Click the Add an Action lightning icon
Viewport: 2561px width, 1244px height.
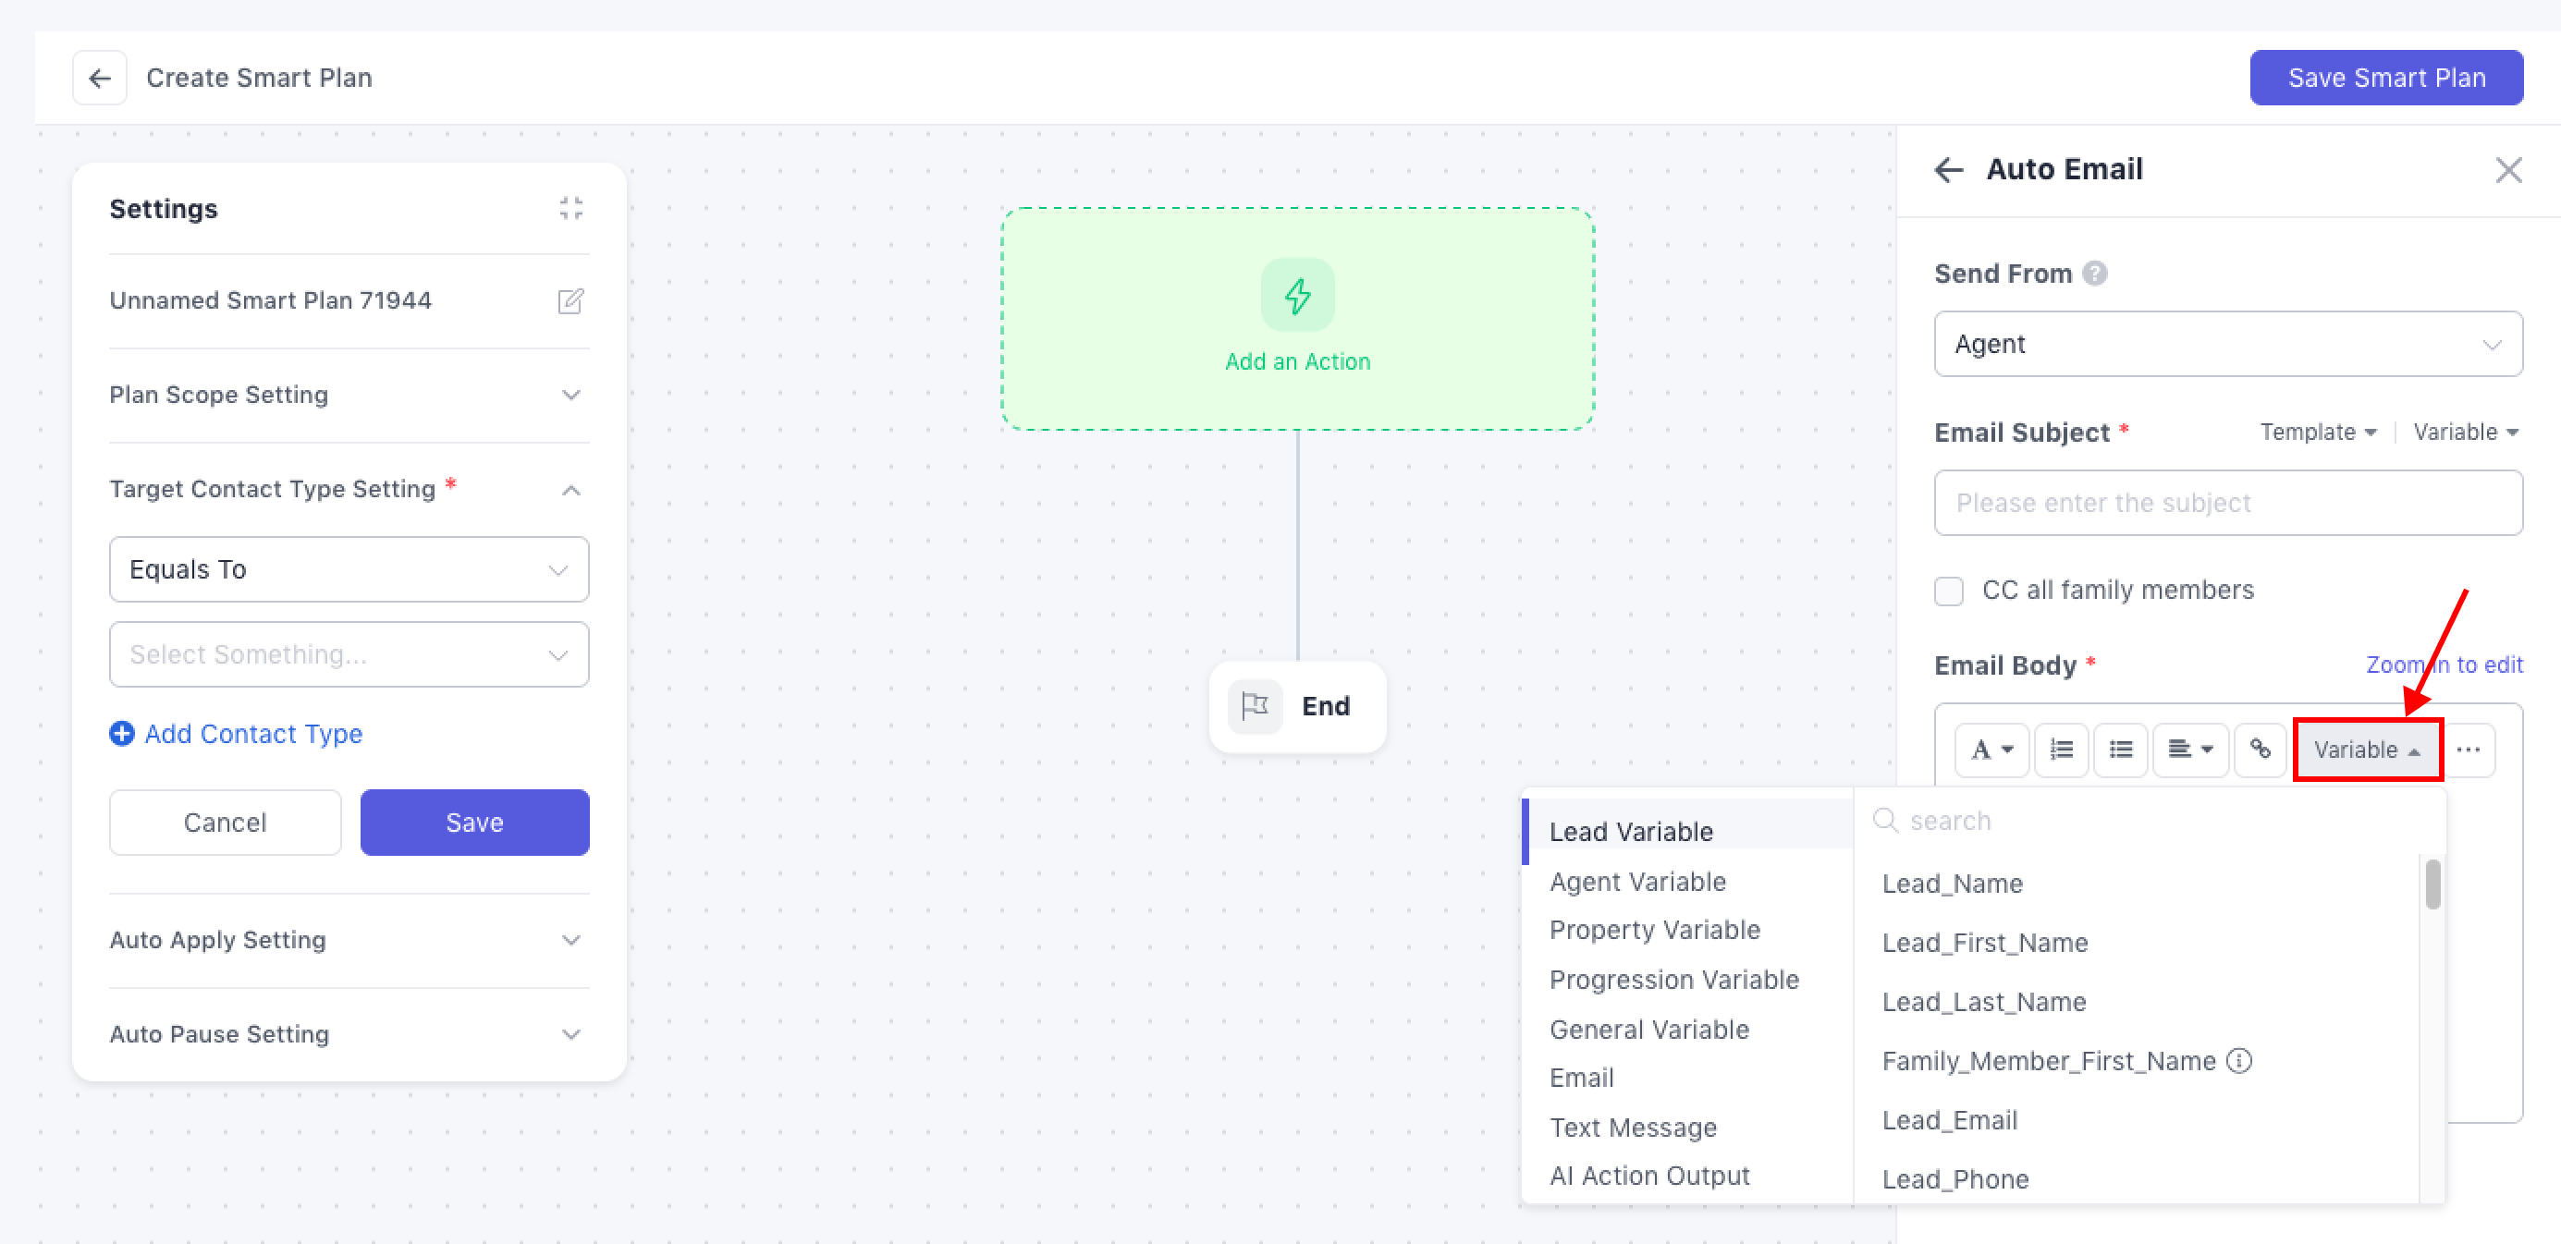tap(1296, 295)
